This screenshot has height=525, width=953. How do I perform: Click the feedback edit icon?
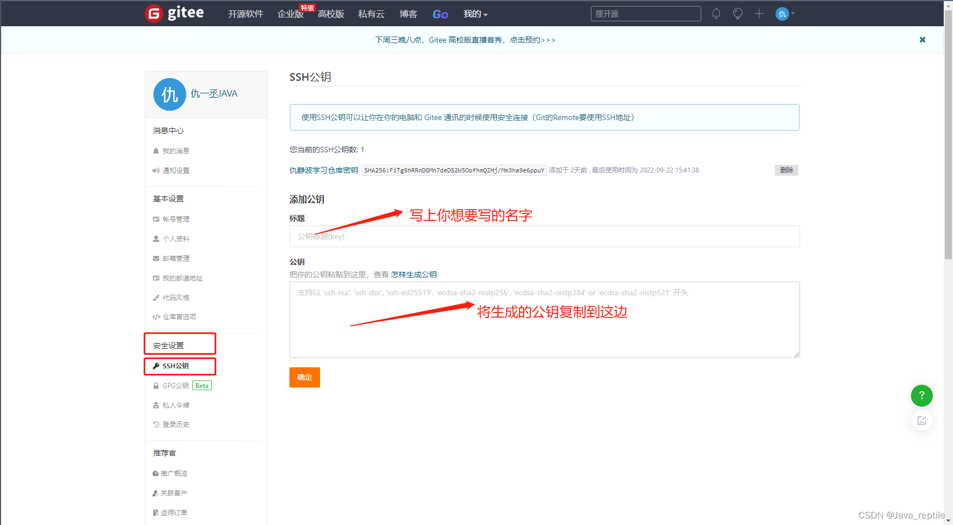(x=922, y=420)
